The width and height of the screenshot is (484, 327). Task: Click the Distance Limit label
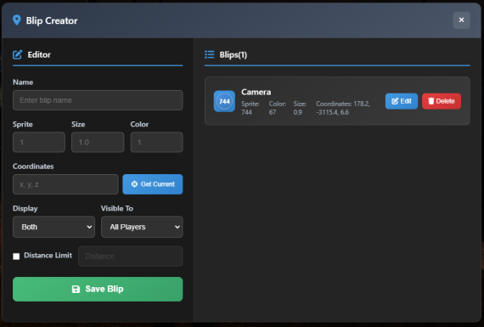click(48, 256)
